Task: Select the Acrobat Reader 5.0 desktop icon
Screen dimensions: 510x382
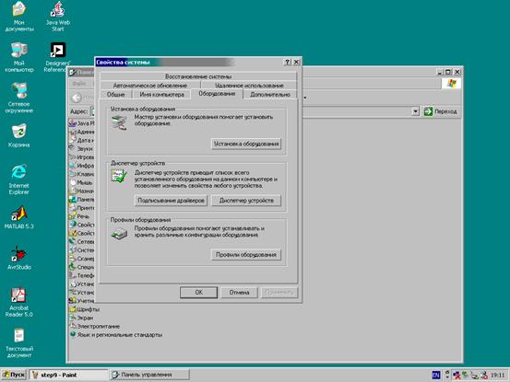Action: [18, 302]
